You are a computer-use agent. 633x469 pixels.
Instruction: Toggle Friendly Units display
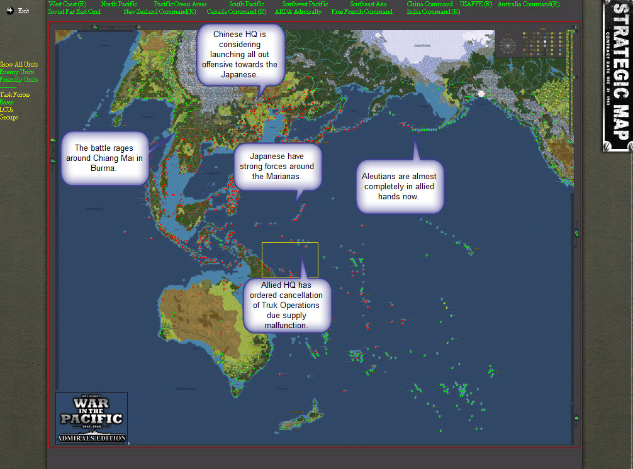tap(19, 80)
